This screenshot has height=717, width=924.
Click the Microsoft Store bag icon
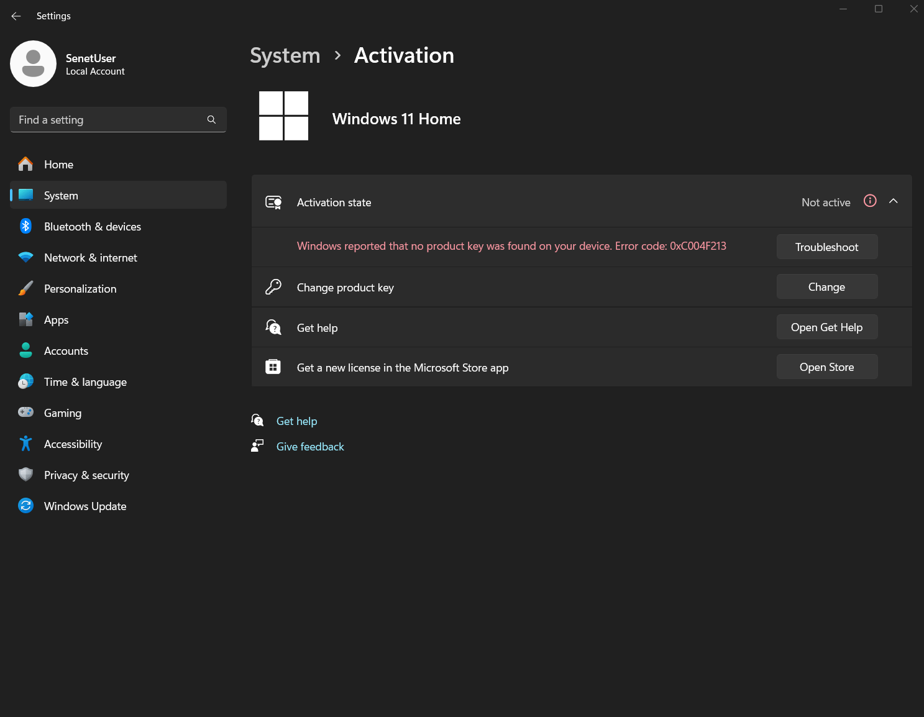point(273,367)
